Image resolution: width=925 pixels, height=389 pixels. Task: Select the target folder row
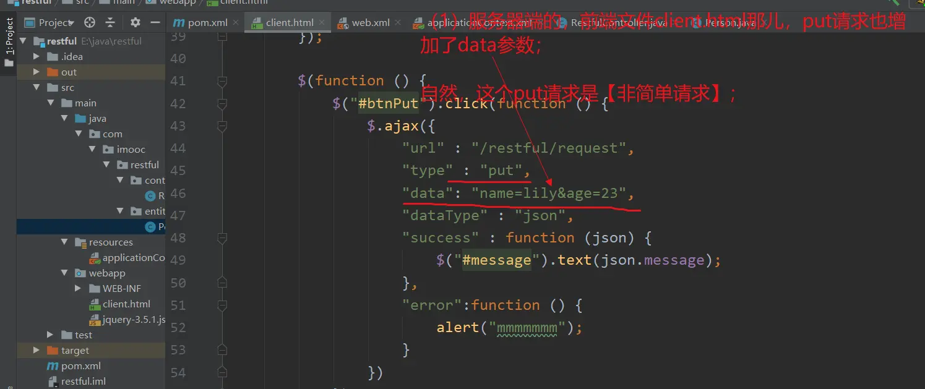pyautogui.click(x=91, y=350)
